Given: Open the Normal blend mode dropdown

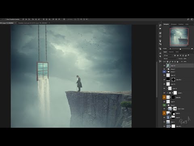Looking at the screenshot, I should tap(170, 58).
